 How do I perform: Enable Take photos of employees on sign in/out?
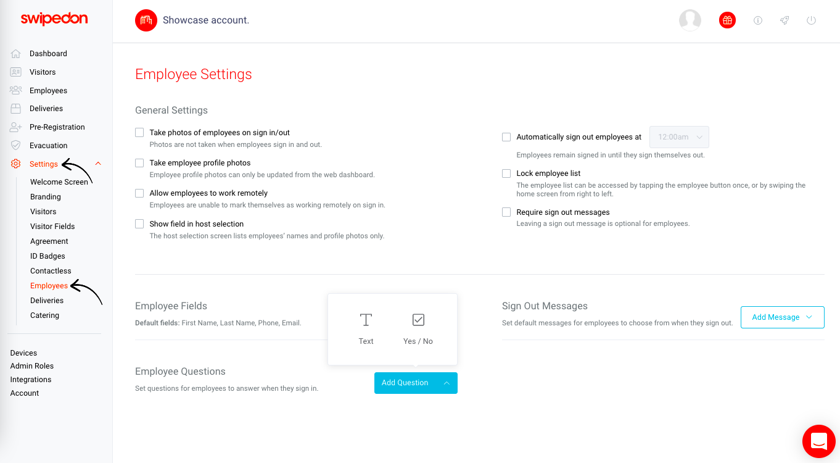[x=139, y=133]
